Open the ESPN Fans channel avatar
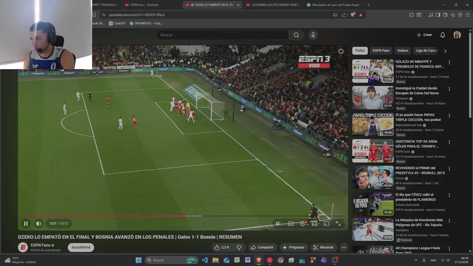The width and height of the screenshot is (473, 266). click(x=23, y=248)
